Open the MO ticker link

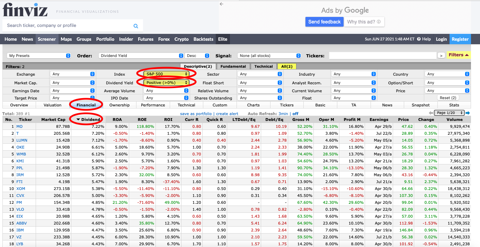[19, 126]
